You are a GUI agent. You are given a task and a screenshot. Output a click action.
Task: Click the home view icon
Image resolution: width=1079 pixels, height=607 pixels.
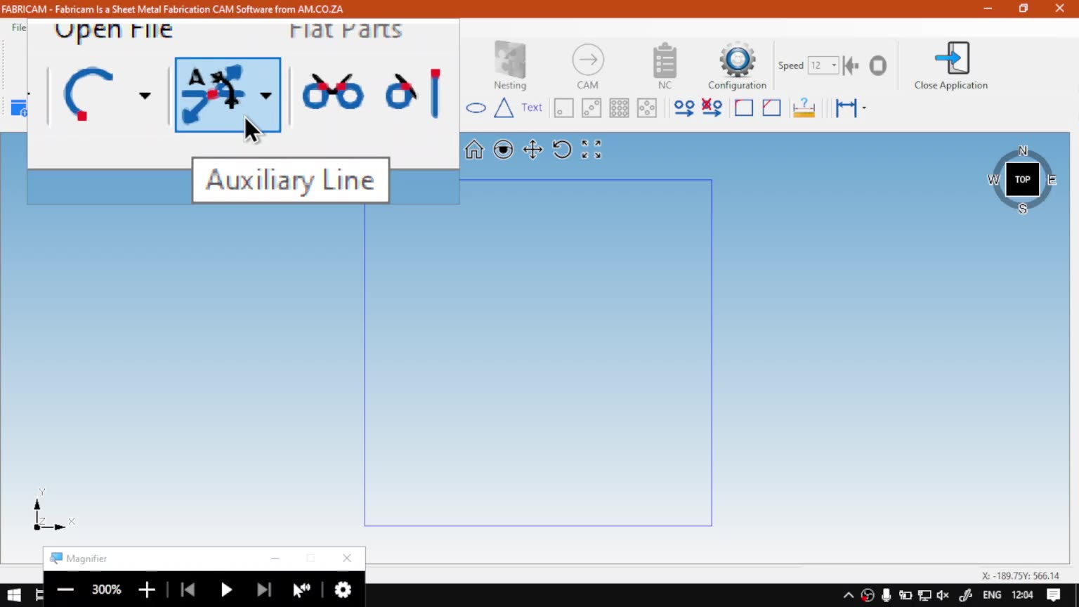(x=474, y=150)
